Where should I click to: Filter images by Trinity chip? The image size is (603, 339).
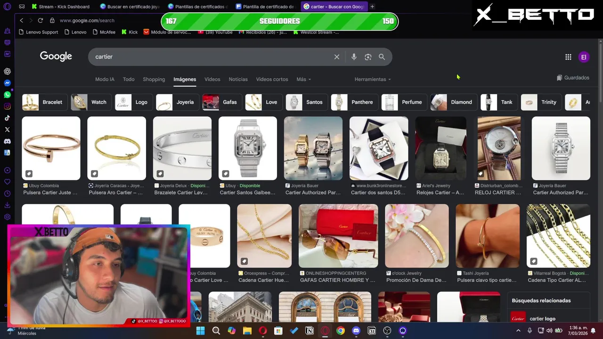click(541, 102)
